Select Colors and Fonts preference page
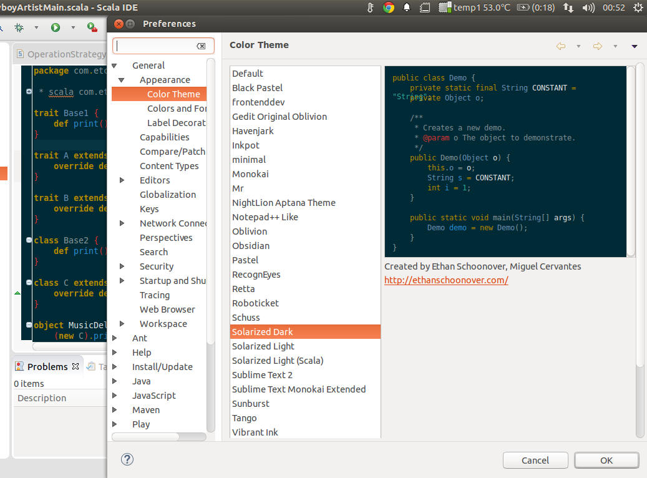 pyautogui.click(x=177, y=109)
